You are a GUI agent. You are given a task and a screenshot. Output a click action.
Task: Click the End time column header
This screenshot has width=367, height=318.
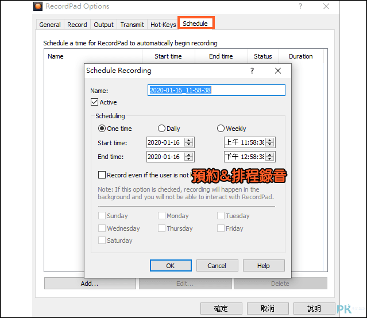point(221,56)
